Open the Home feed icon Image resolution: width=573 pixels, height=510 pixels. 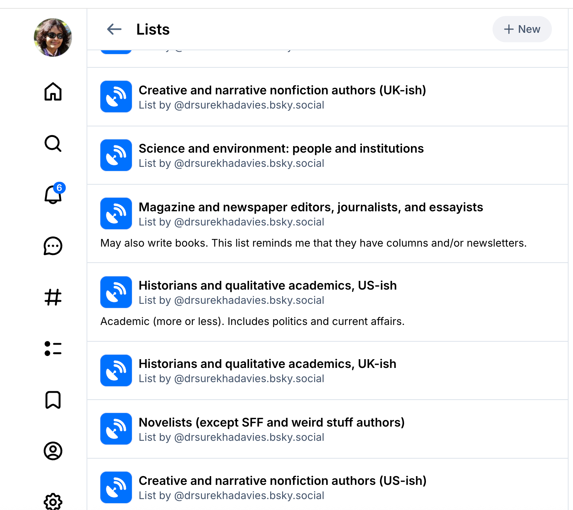click(x=53, y=91)
